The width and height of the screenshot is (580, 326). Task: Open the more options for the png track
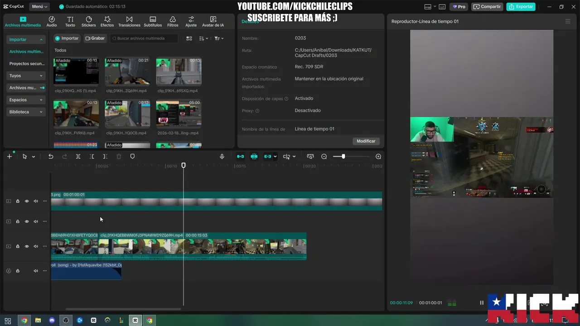click(44, 201)
